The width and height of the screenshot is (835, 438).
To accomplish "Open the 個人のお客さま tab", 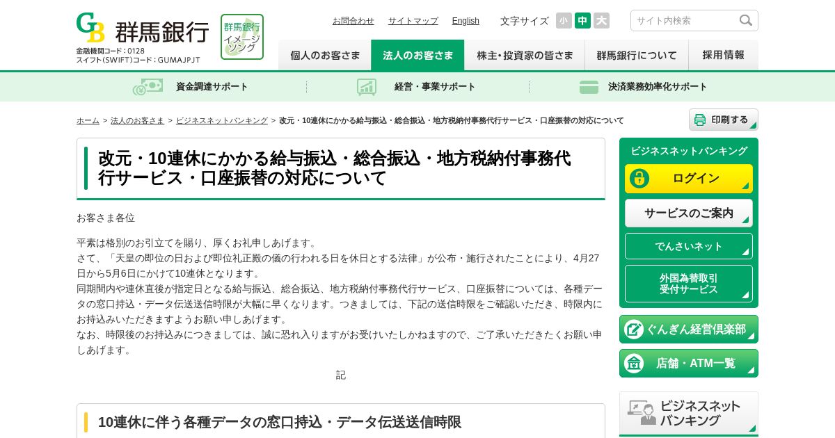I will pyautogui.click(x=325, y=55).
